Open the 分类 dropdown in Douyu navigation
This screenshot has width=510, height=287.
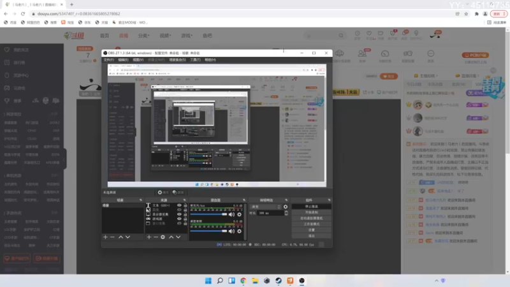point(143,36)
